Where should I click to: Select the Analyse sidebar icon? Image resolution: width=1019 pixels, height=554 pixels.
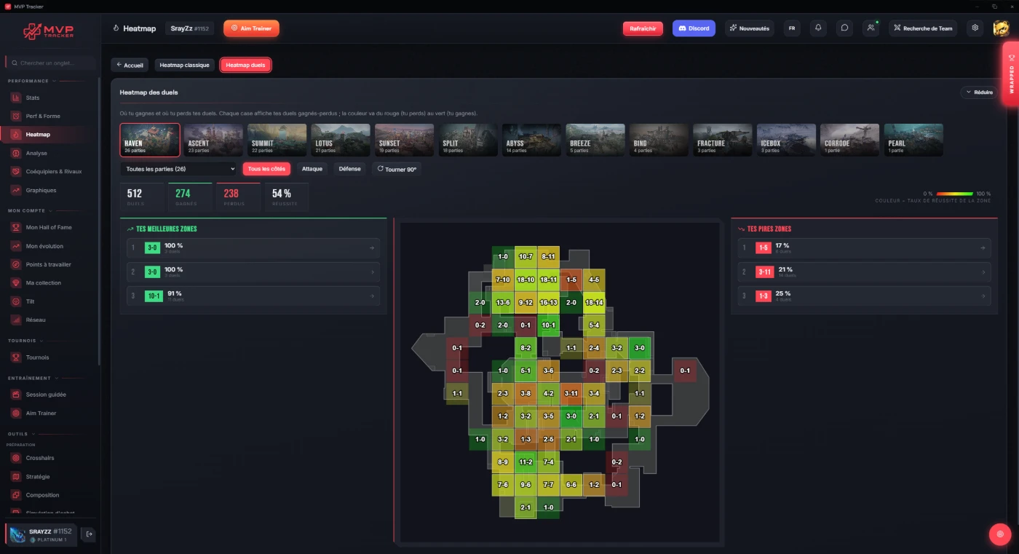[15, 153]
